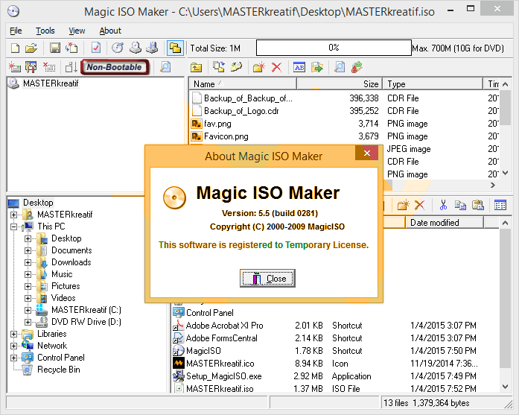Expand the Documents tree node

[28, 250]
